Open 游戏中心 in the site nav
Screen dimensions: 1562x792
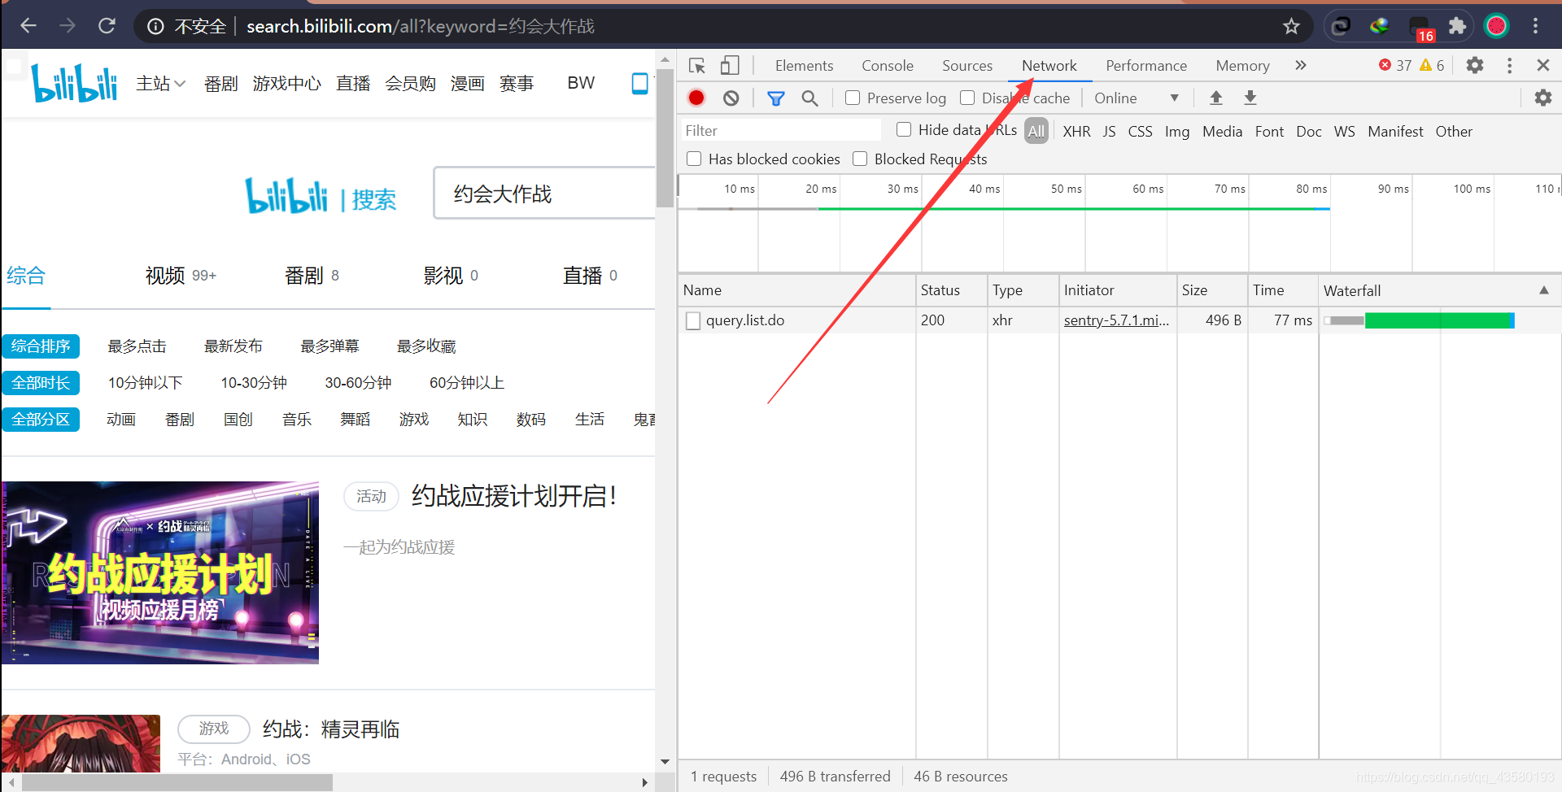tap(286, 84)
